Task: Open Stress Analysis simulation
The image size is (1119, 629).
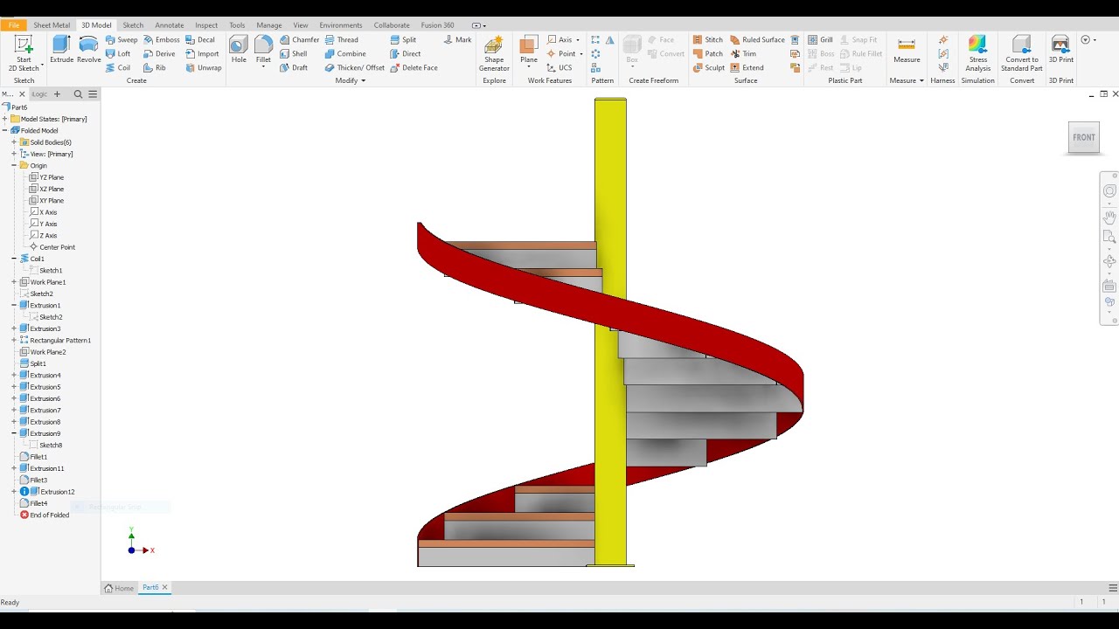Action: (977, 53)
